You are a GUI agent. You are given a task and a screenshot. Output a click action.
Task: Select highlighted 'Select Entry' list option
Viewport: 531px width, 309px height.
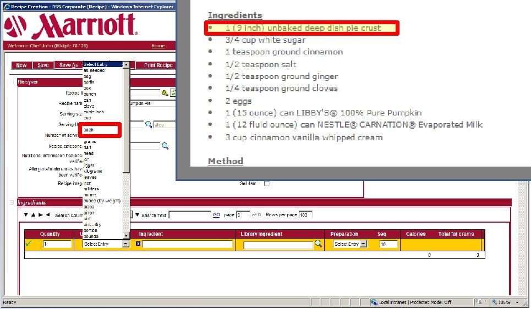pos(102,64)
